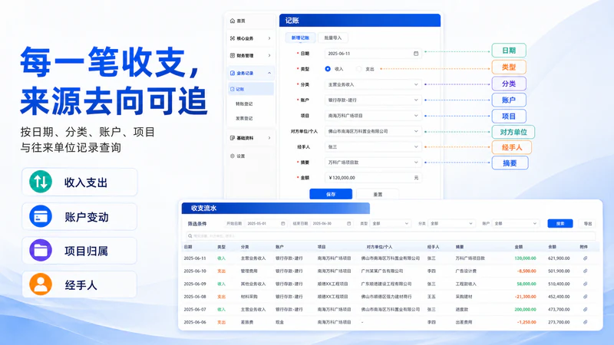Open attachment of the 2025-06-10 row

[x=585, y=271]
